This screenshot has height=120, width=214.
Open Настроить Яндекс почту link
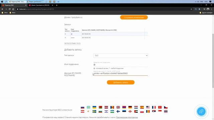tap(72, 43)
